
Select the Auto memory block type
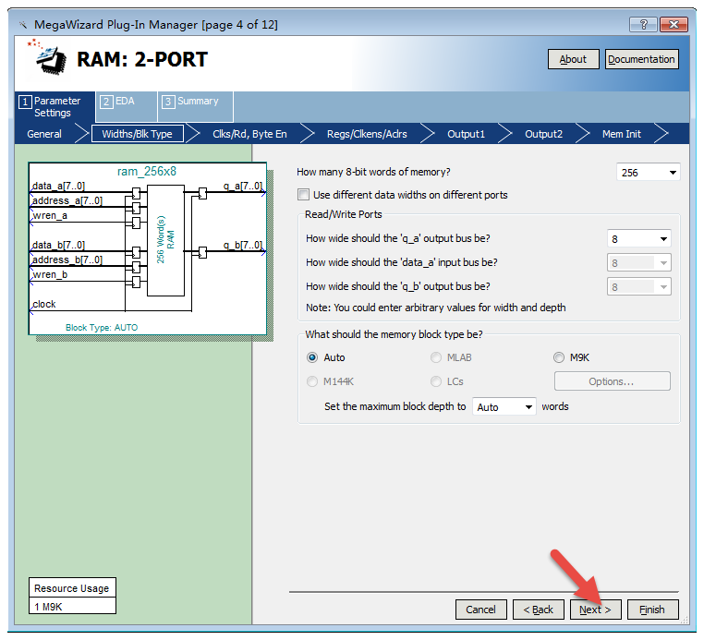pos(312,357)
